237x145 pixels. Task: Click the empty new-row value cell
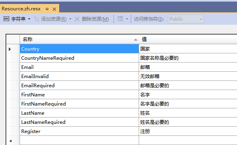[x=188, y=140]
